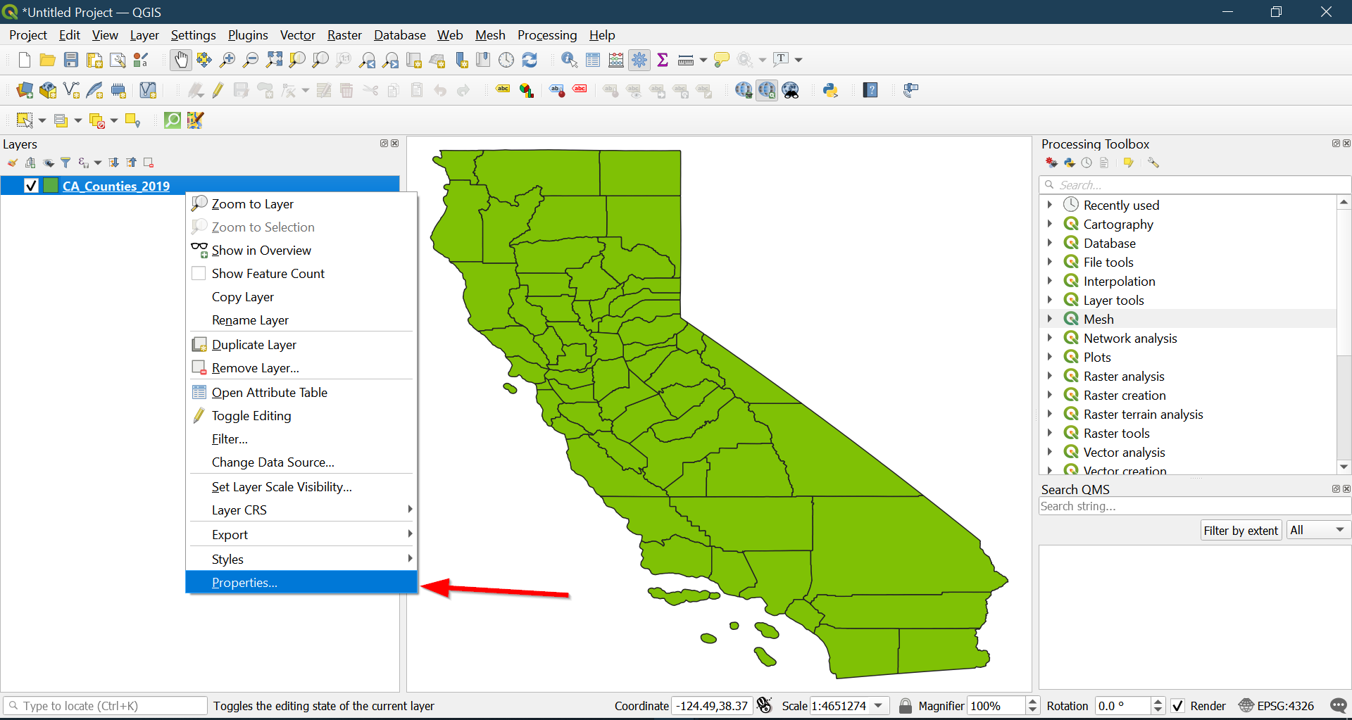
Task: Click Save Project floppy disk icon
Action: click(71, 61)
